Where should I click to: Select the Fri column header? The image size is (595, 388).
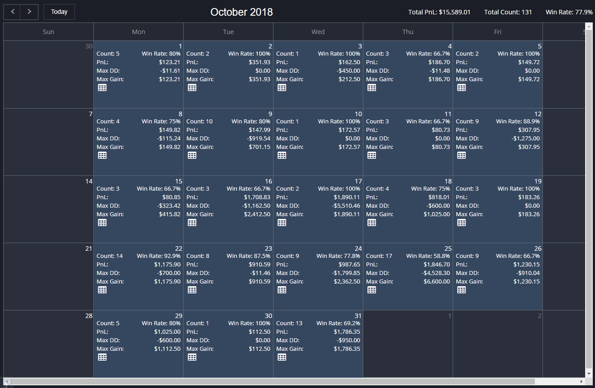click(498, 32)
